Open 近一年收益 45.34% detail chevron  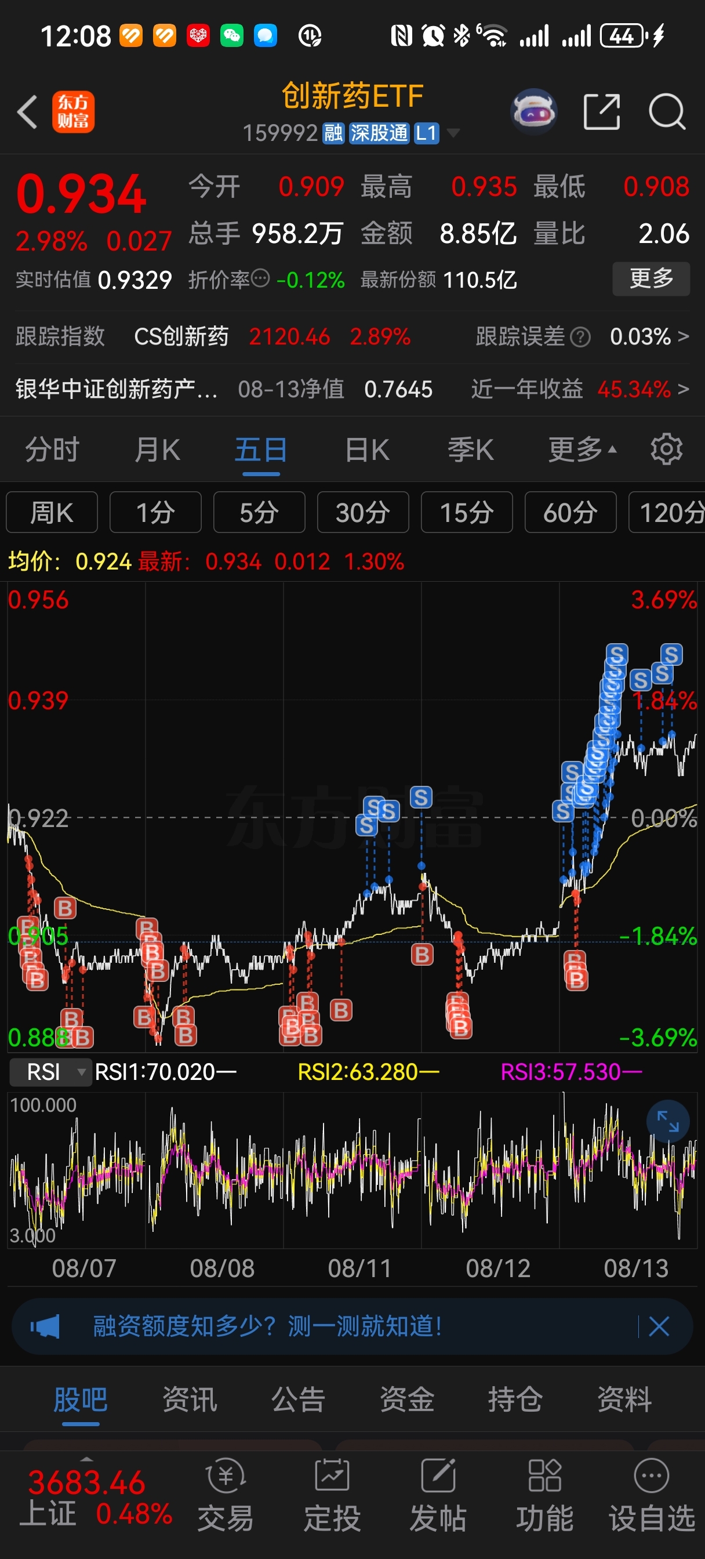point(683,389)
